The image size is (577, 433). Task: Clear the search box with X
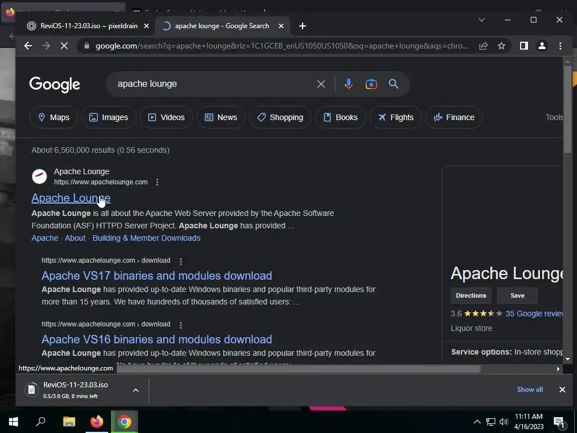point(321,85)
